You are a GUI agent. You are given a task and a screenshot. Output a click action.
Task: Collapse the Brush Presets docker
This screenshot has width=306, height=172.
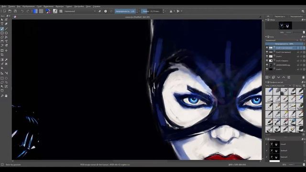tap(266, 82)
